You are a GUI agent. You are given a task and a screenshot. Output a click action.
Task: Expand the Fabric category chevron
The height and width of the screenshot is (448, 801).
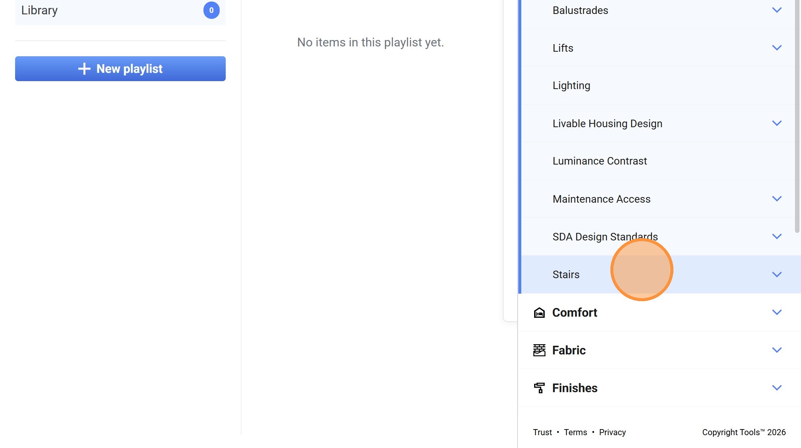[776, 350]
